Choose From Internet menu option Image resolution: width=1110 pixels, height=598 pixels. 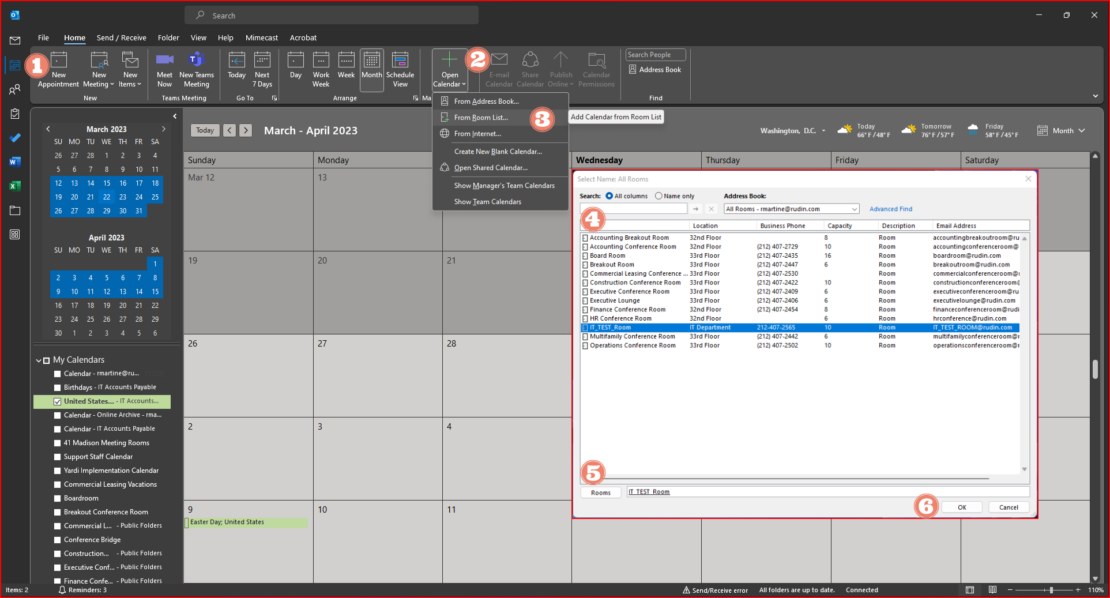(x=477, y=134)
